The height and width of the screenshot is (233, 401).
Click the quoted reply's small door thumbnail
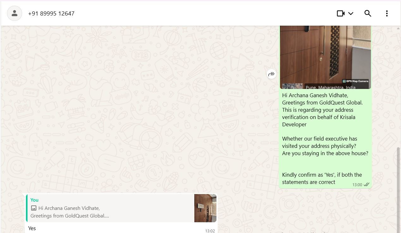[x=205, y=208]
